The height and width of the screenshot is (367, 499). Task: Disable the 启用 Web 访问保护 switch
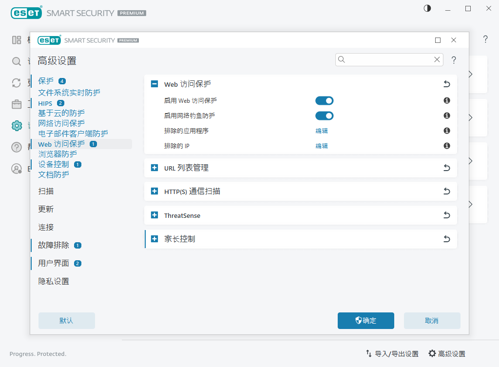tap(324, 100)
